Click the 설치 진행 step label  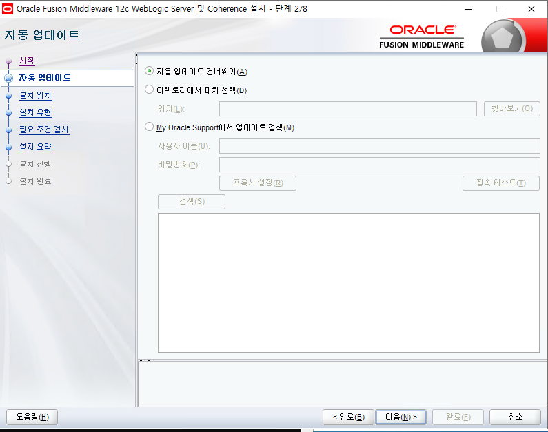(35, 164)
